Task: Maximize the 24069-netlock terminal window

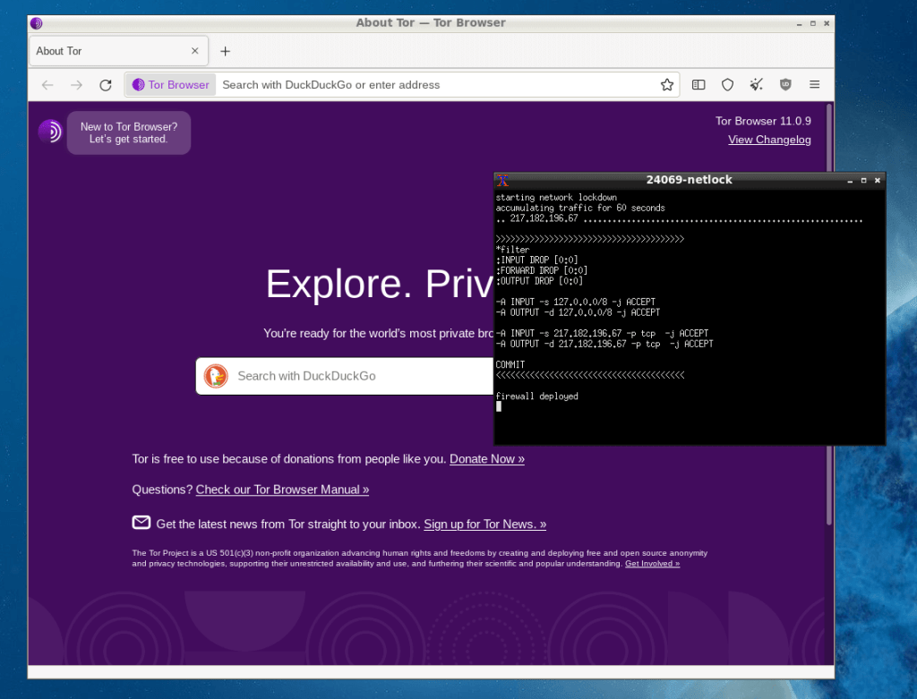Action: coord(864,181)
